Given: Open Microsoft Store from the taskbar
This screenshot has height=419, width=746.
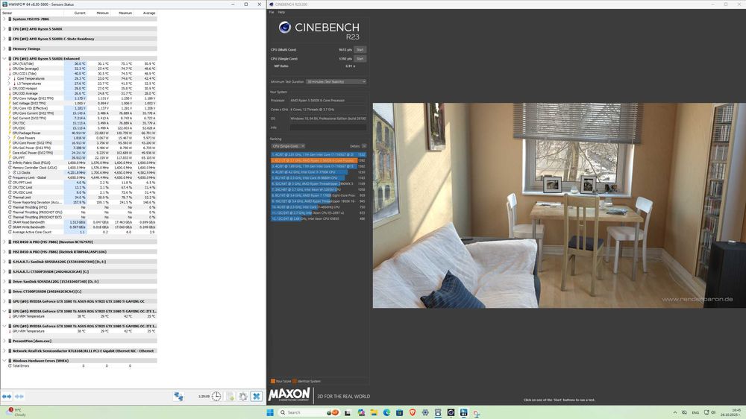Looking at the screenshot, I should [x=400, y=412].
